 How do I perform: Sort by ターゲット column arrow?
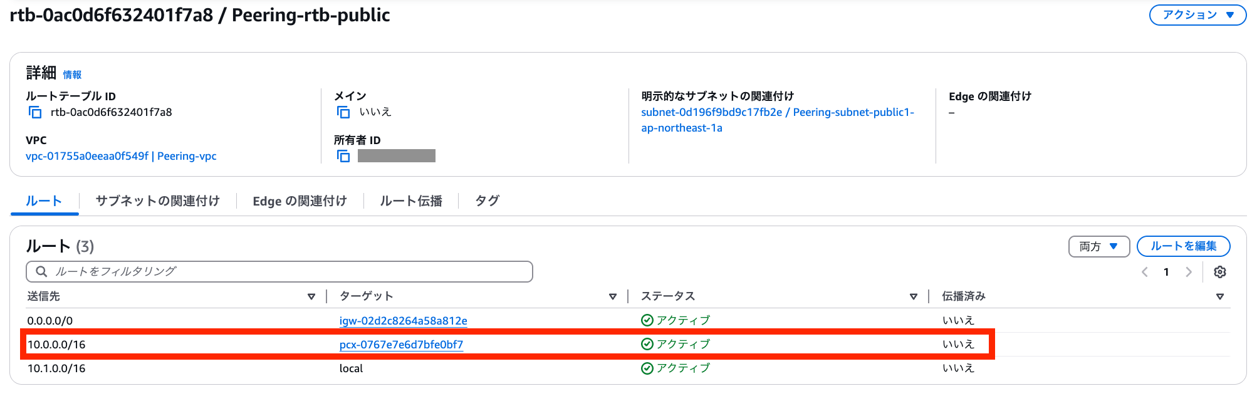pos(613,296)
